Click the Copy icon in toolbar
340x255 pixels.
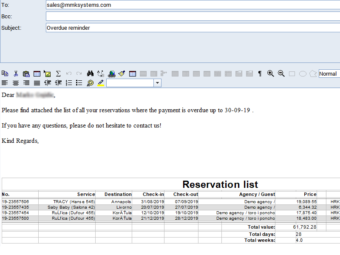point(5,74)
